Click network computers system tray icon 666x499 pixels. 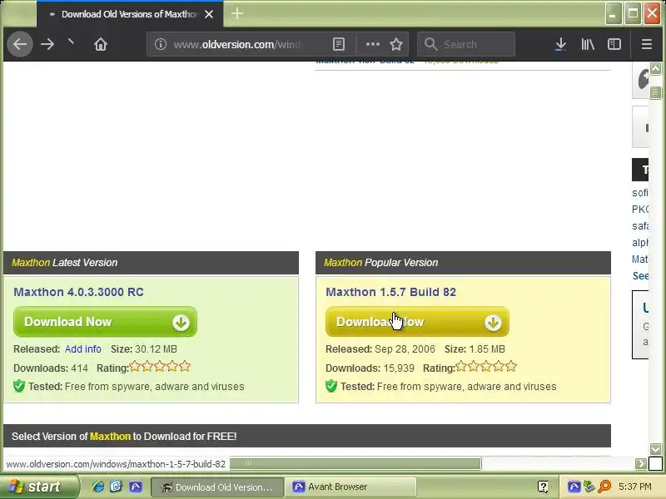click(589, 487)
